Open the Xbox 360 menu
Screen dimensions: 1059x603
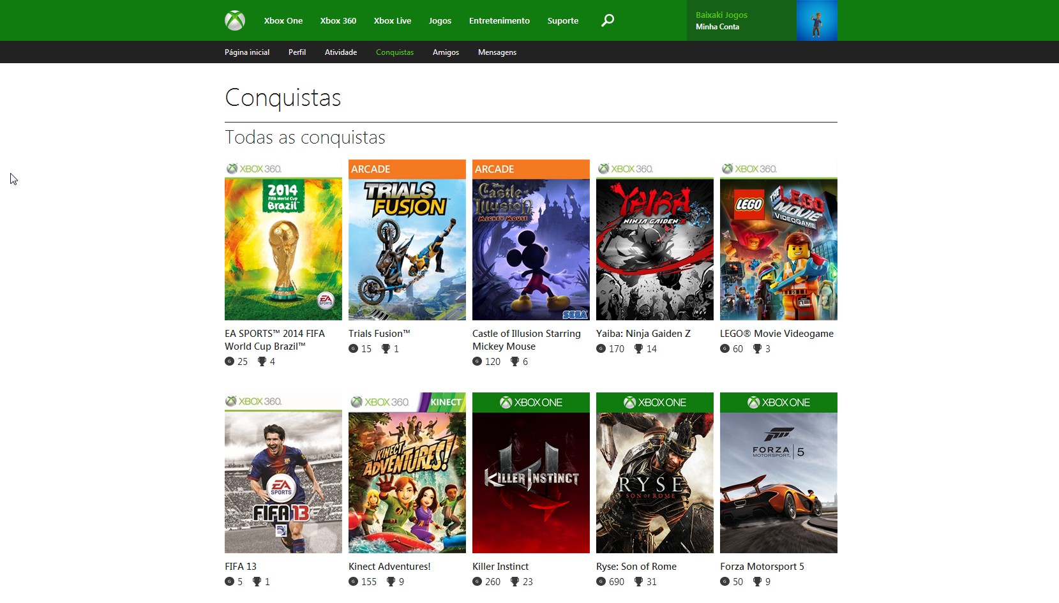(338, 20)
